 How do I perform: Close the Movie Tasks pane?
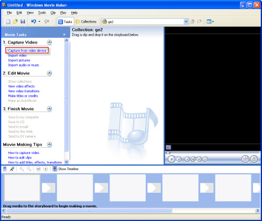coord(64,35)
